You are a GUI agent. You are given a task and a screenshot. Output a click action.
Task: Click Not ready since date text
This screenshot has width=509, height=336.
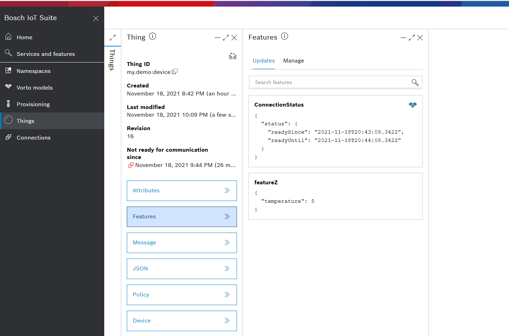pos(186,165)
